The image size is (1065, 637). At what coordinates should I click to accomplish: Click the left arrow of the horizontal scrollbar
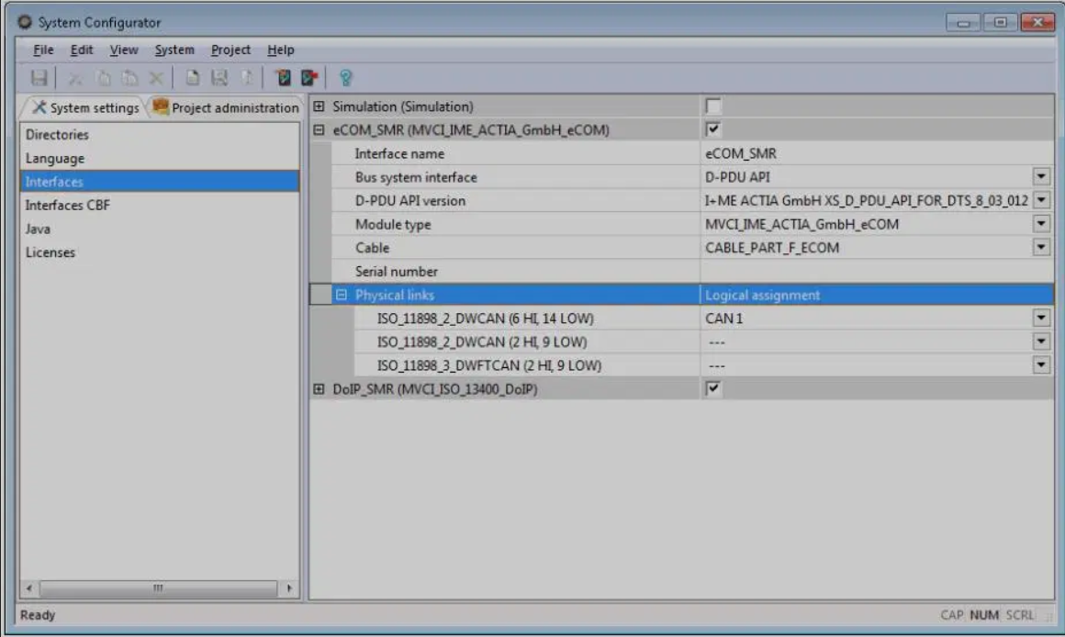coord(28,588)
